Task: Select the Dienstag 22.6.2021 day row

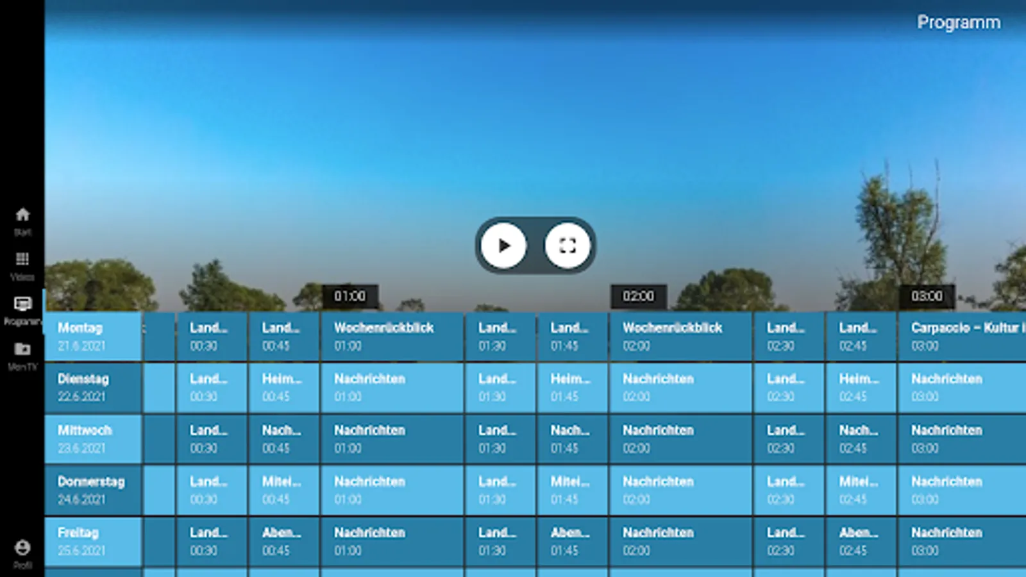Action: click(94, 388)
